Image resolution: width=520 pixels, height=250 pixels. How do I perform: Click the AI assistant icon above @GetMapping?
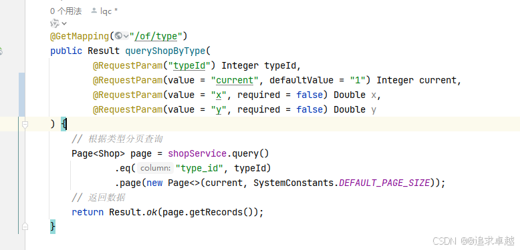(x=55, y=23)
